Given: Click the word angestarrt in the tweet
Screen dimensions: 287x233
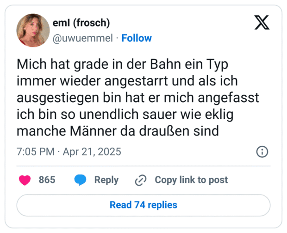Looking at the screenshot, I should tap(148, 81).
